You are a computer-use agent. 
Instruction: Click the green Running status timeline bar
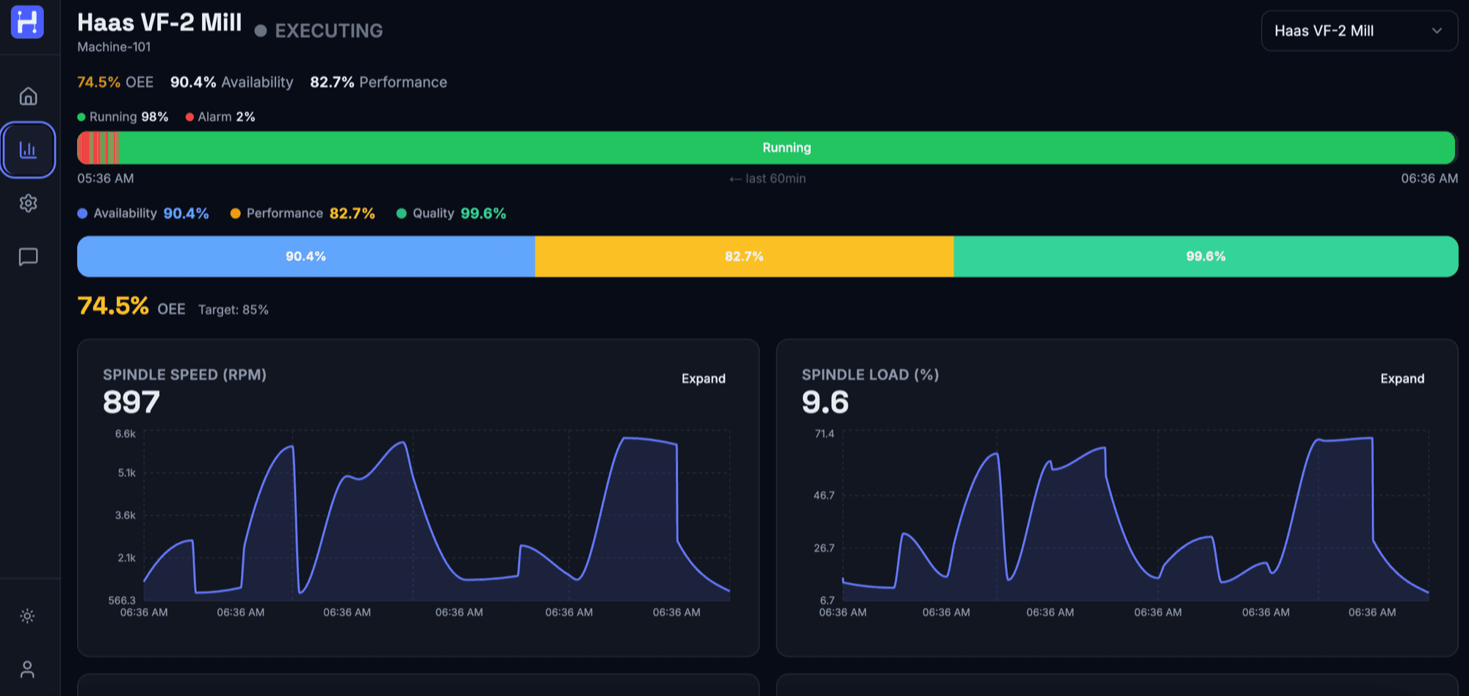click(x=786, y=148)
